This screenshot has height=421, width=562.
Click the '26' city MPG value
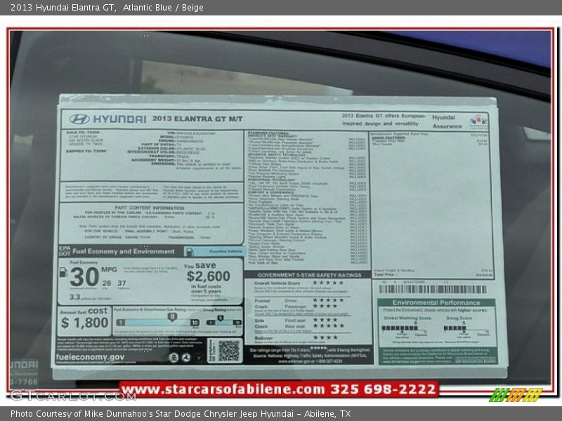coord(107,283)
